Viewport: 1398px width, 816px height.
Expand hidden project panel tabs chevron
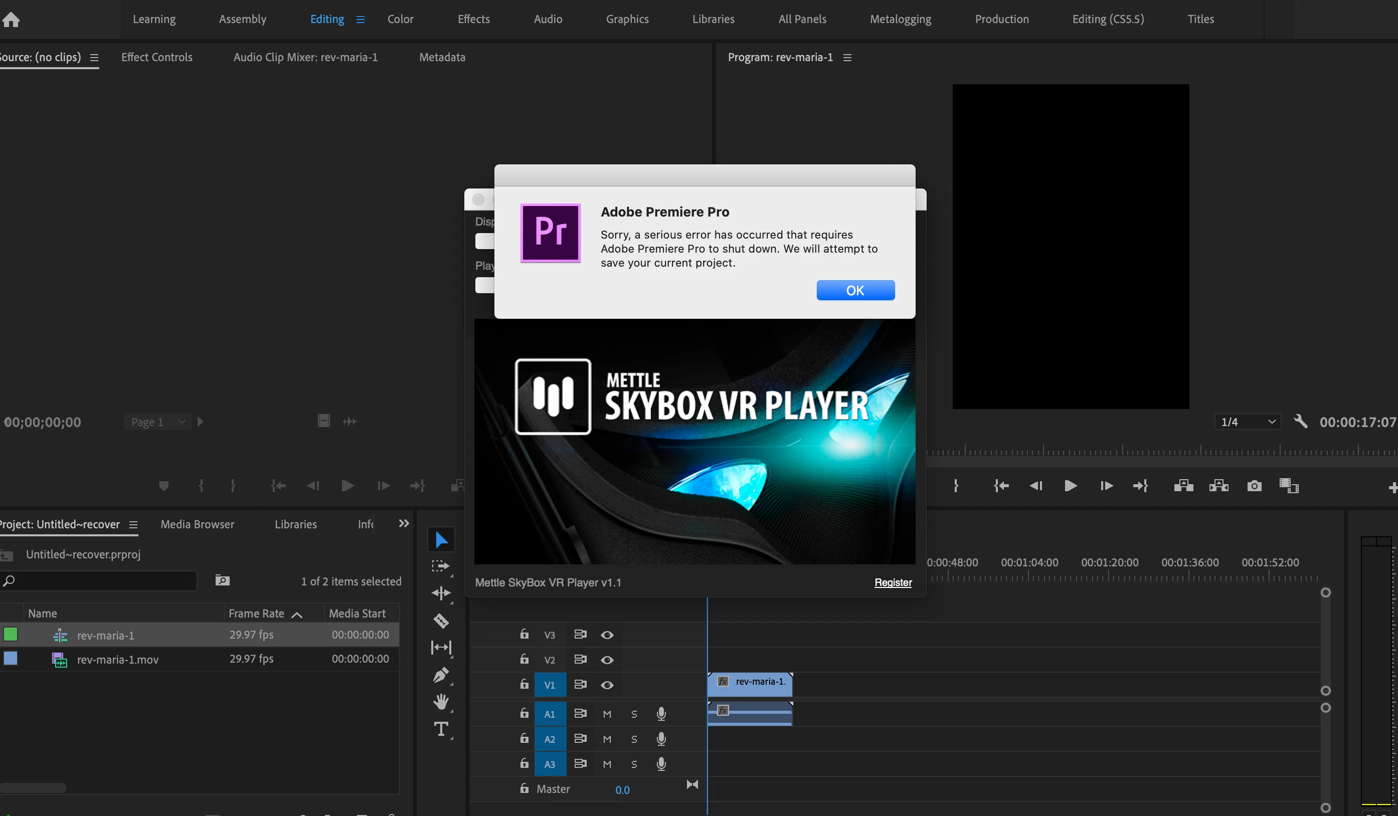coord(404,523)
